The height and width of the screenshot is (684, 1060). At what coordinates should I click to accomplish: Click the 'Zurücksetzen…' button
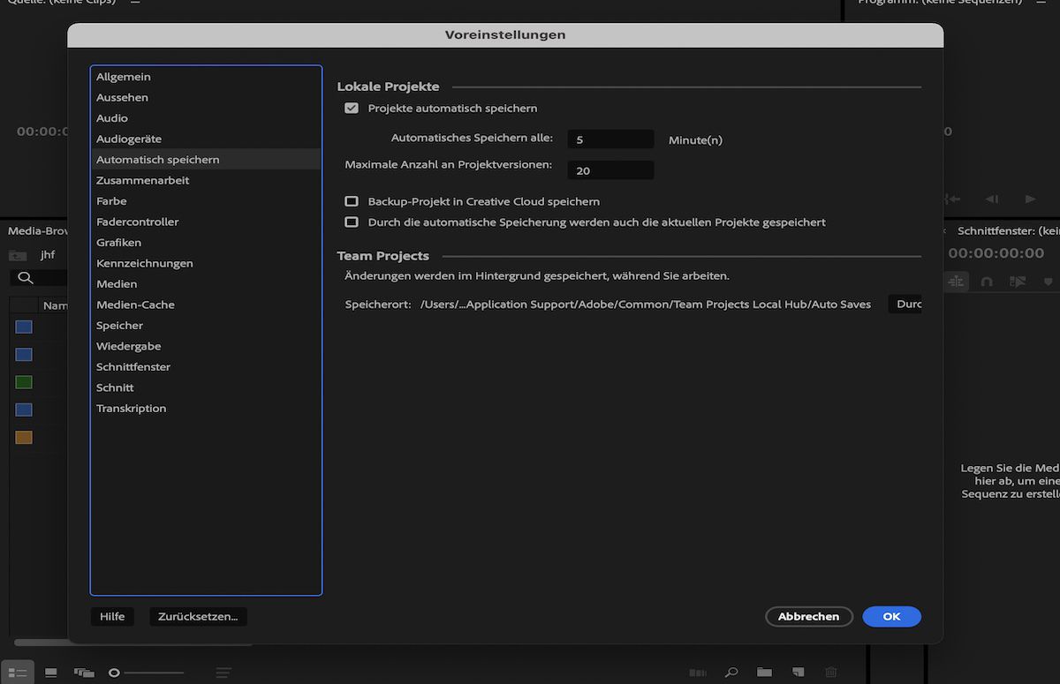(198, 616)
